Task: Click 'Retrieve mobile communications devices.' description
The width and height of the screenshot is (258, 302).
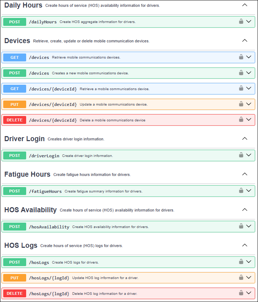Action: 86,57
